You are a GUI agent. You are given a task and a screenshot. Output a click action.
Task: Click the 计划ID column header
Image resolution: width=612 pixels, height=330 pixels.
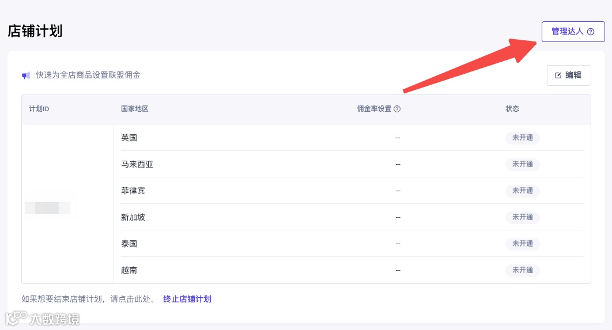click(39, 109)
